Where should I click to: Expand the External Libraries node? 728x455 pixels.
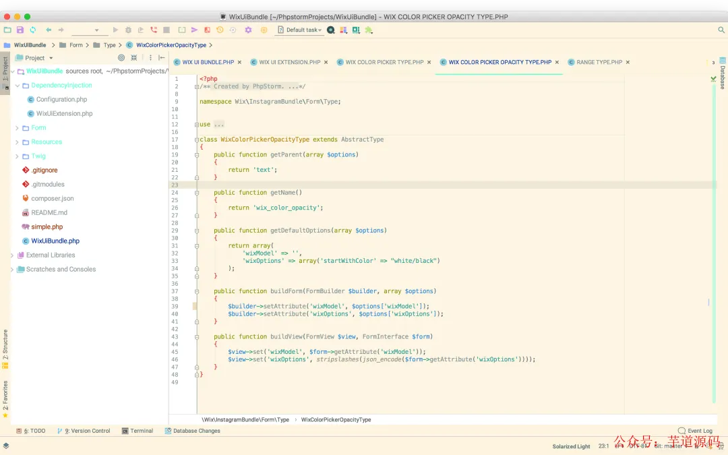tap(12, 255)
